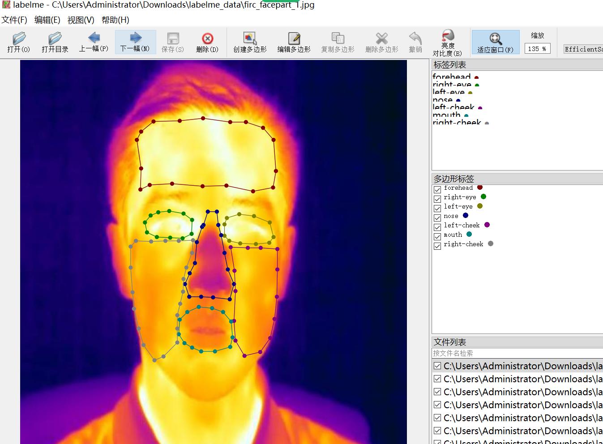Viewport: 603px width, 444px height.
Task: Click the zoom percentage box showing 135 %
Action: (x=537, y=49)
